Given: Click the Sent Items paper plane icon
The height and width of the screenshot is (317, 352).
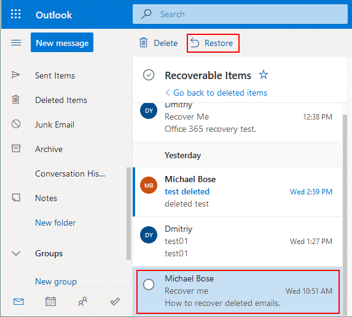Looking at the screenshot, I should coord(16,75).
